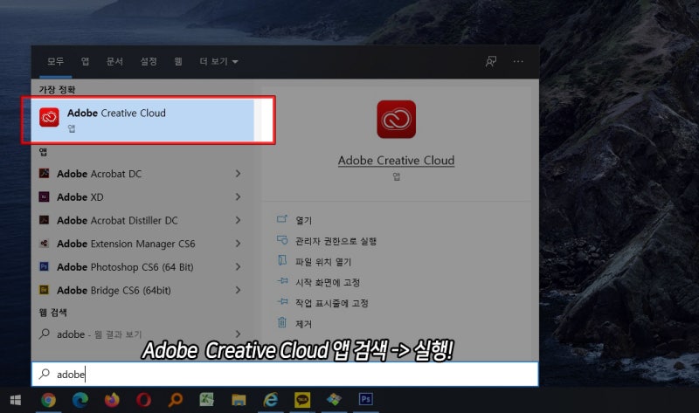Screen dimensions: 699x413
Task: Click Adobe Creative Cloud title link in preview
Action: pyautogui.click(x=397, y=161)
